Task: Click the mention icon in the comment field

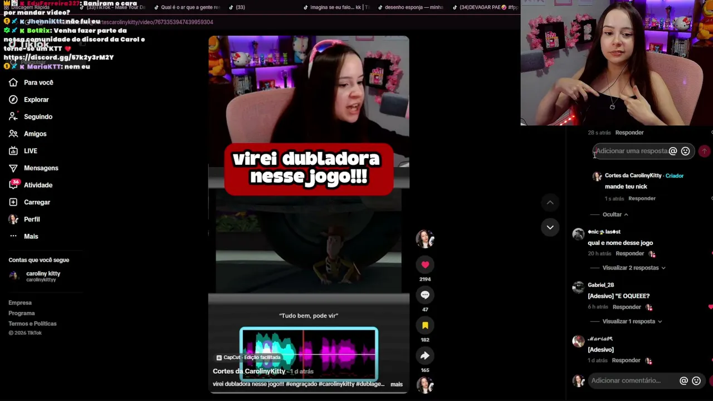Action: click(x=683, y=381)
